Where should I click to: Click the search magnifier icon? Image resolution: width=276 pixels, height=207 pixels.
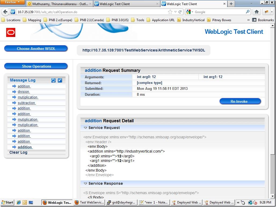coord(248,12)
